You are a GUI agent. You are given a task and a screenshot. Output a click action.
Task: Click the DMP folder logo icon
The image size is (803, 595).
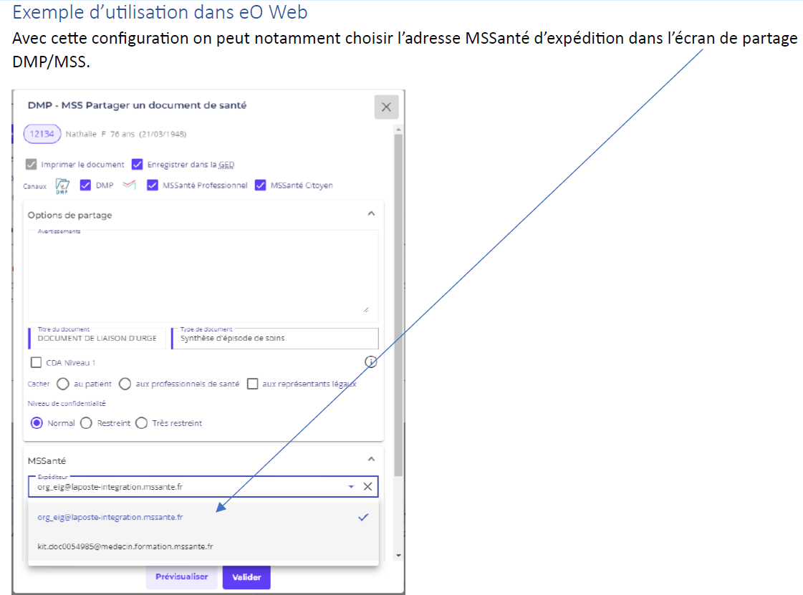62,186
